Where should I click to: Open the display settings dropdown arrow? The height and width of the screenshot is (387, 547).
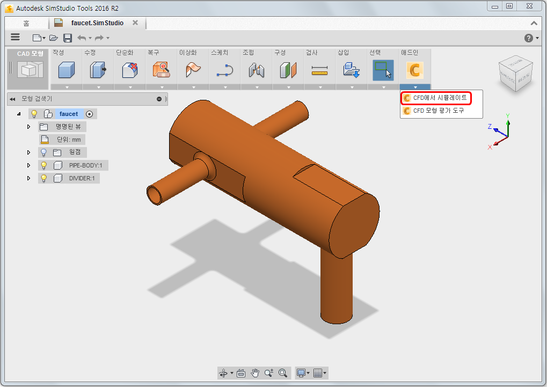click(308, 373)
